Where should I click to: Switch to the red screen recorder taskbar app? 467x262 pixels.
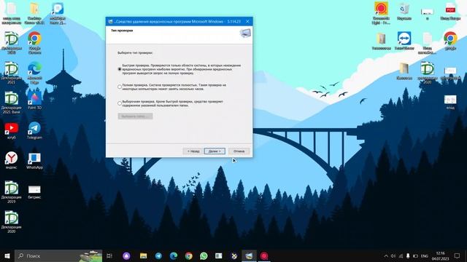pyautogui.click(x=264, y=255)
